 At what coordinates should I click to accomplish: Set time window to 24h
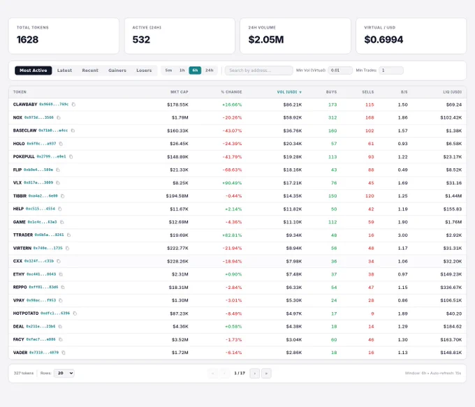[210, 71]
